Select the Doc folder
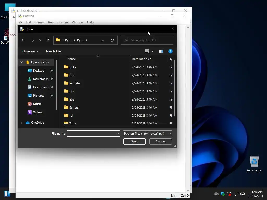This screenshot has height=200, width=267. (72, 75)
